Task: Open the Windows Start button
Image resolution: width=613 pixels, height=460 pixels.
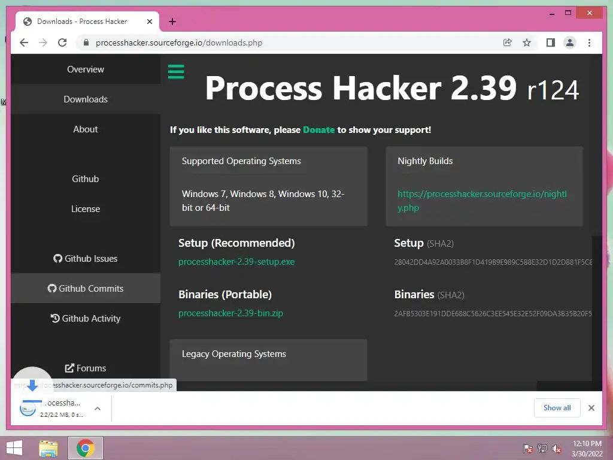Action: tap(14, 448)
